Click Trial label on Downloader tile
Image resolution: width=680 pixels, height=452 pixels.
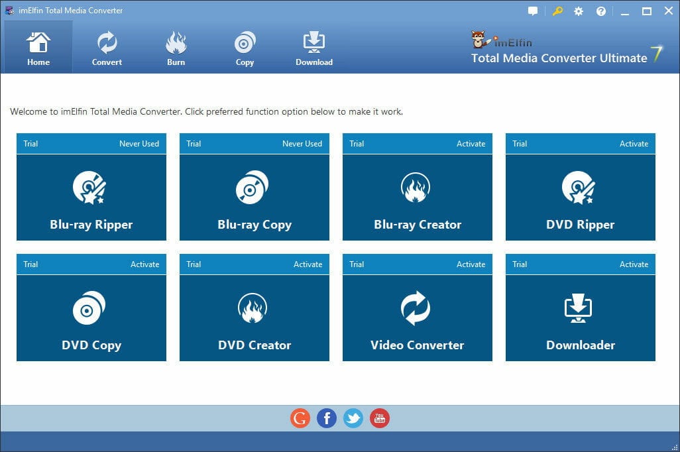(x=520, y=264)
